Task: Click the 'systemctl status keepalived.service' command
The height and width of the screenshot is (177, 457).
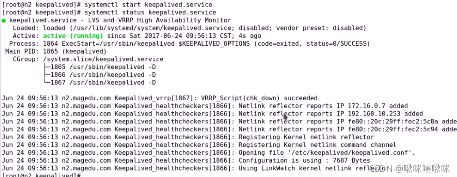Action: (150, 13)
